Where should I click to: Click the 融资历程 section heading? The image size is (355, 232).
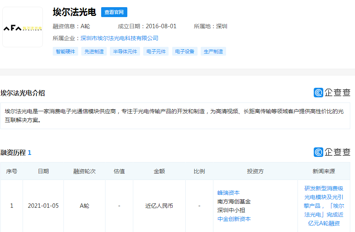13,153
